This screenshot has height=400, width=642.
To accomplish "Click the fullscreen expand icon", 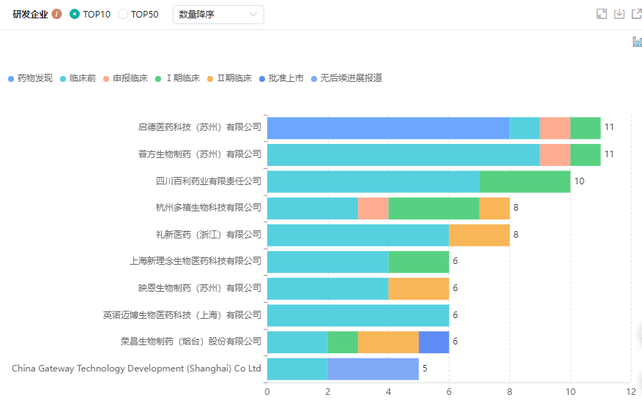I will tap(602, 14).
